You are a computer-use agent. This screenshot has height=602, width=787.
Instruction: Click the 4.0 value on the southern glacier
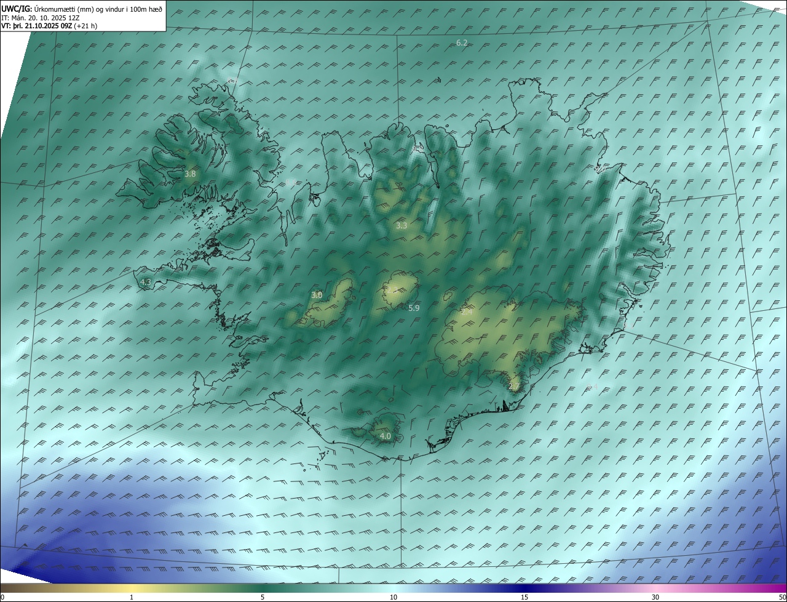click(x=386, y=436)
